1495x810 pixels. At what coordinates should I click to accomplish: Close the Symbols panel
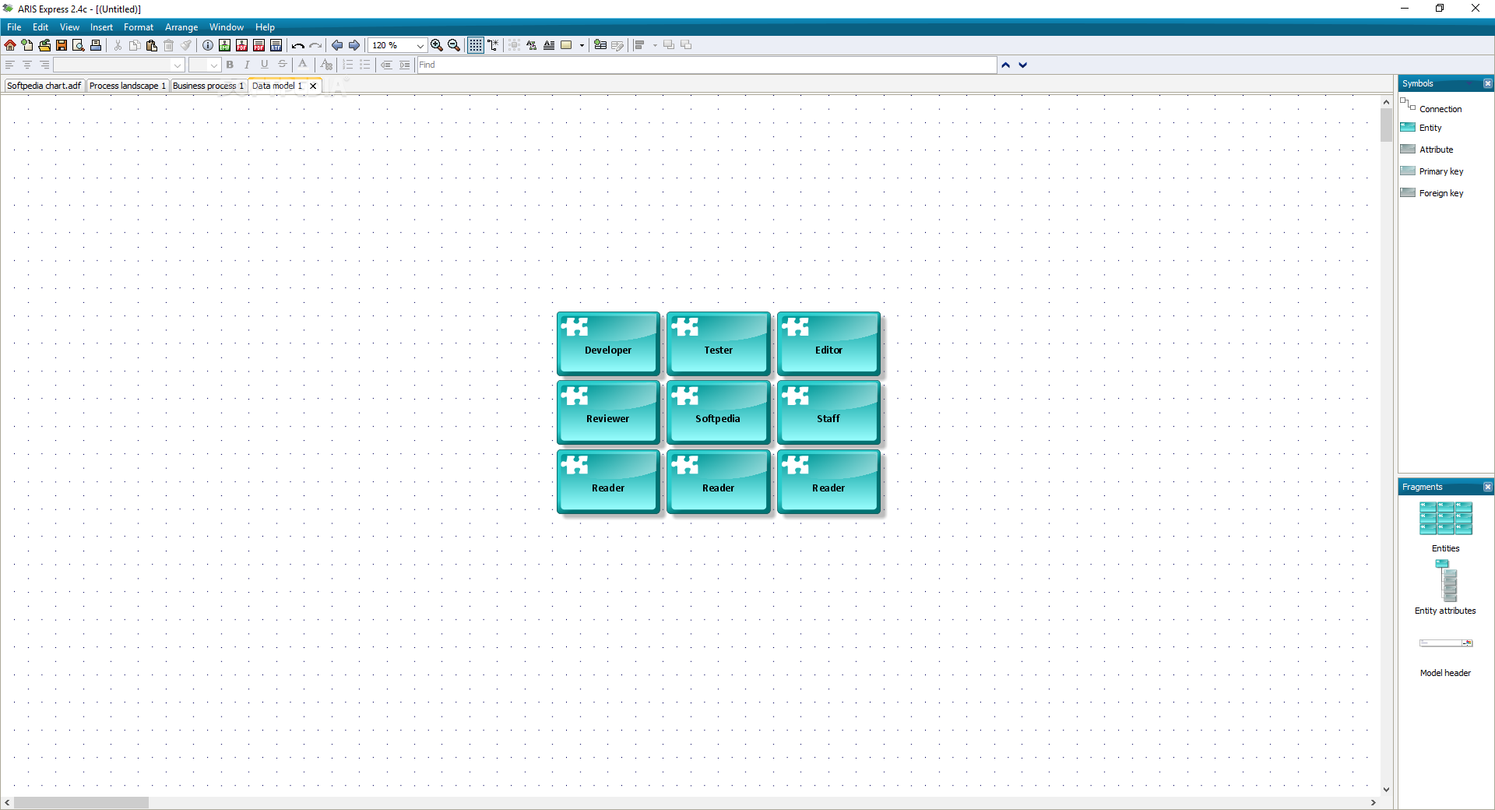pyautogui.click(x=1487, y=83)
